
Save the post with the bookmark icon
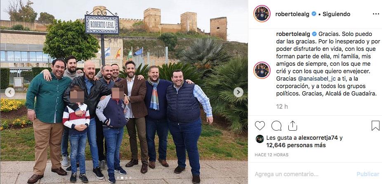[x=375, y=126]
